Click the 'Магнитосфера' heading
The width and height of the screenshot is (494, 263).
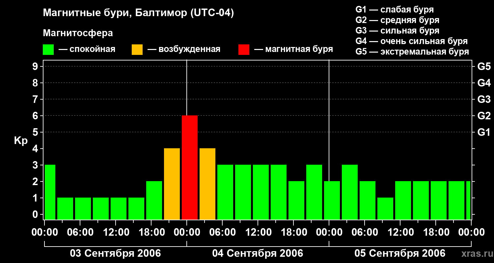(x=78, y=33)
